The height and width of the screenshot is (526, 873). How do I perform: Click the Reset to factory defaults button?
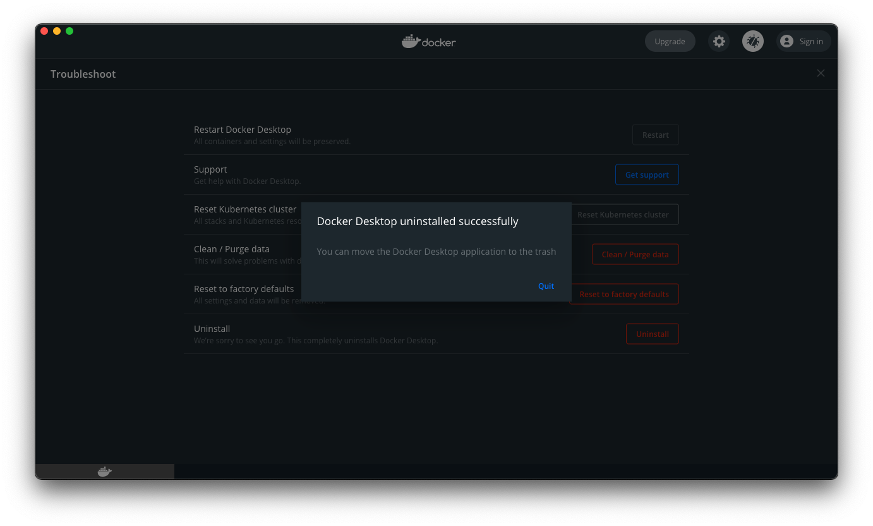(624, 294)
